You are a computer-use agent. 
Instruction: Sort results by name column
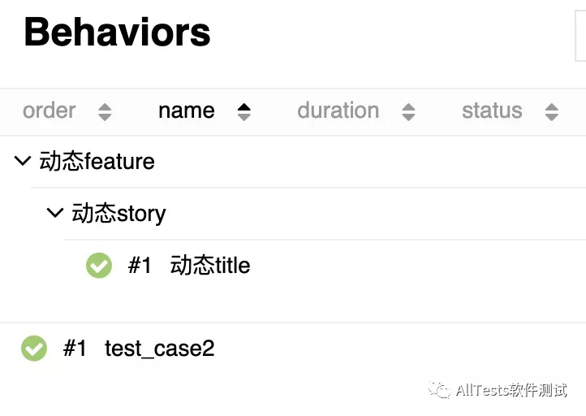(187, 111)
